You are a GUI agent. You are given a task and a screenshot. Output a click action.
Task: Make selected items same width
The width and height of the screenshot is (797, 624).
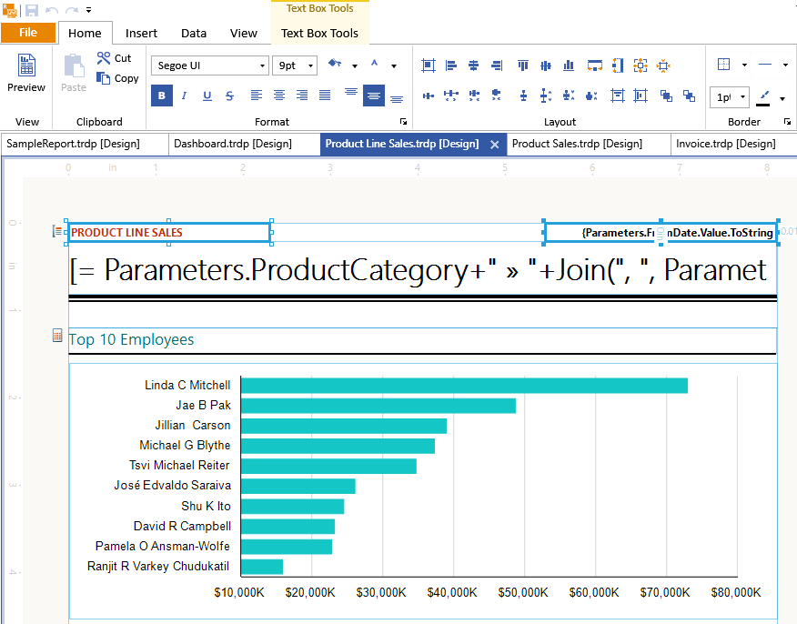[x=594, y=65]
